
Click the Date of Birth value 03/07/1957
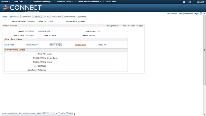[x=29, y=35]
